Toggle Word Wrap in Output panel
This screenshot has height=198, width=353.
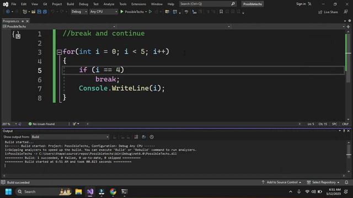[x=144, y=137]
